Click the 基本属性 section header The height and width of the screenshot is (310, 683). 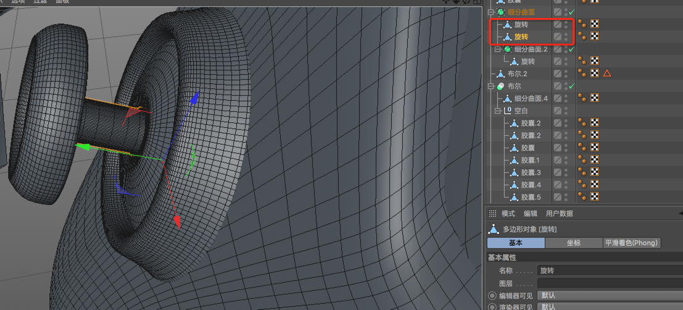pyautogui.click(x=584, y=258)
